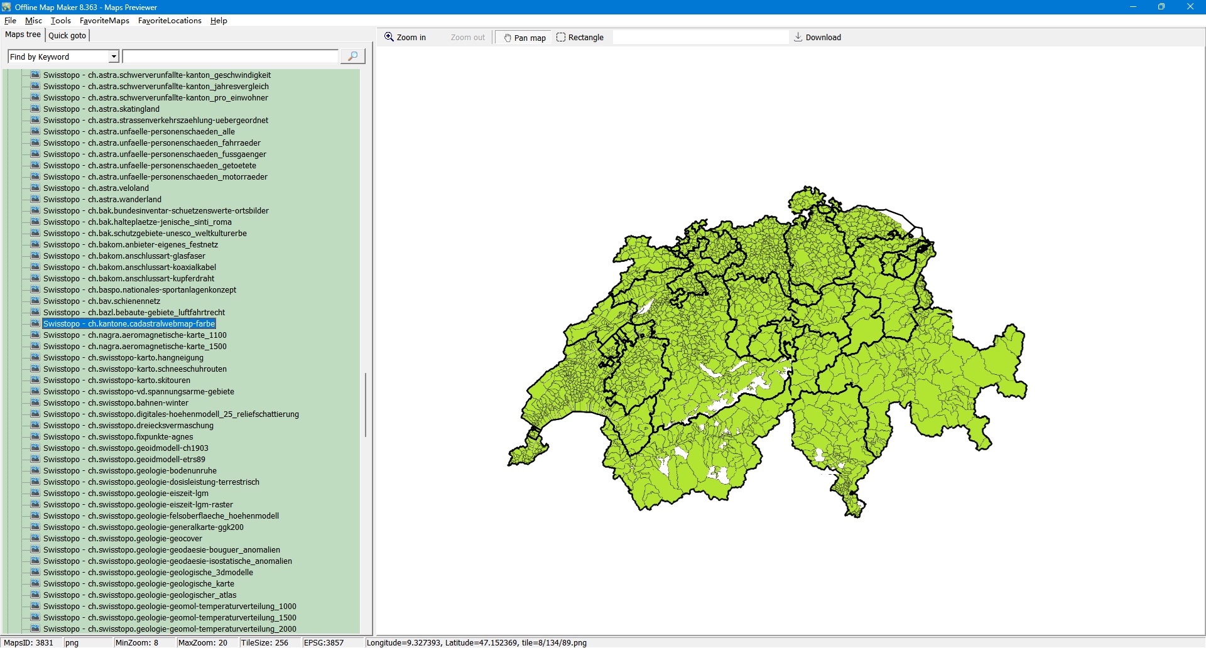Click the Zoom in magnifier icon
The width and height of the screenshot is (1206, 648).
coord(389,37)
